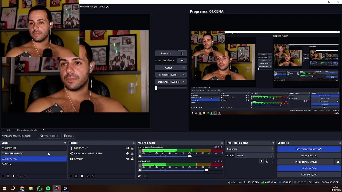This screenshot has width=342, height=192.
Task: Toggle Modo estúdio
Action: point(309,168)
